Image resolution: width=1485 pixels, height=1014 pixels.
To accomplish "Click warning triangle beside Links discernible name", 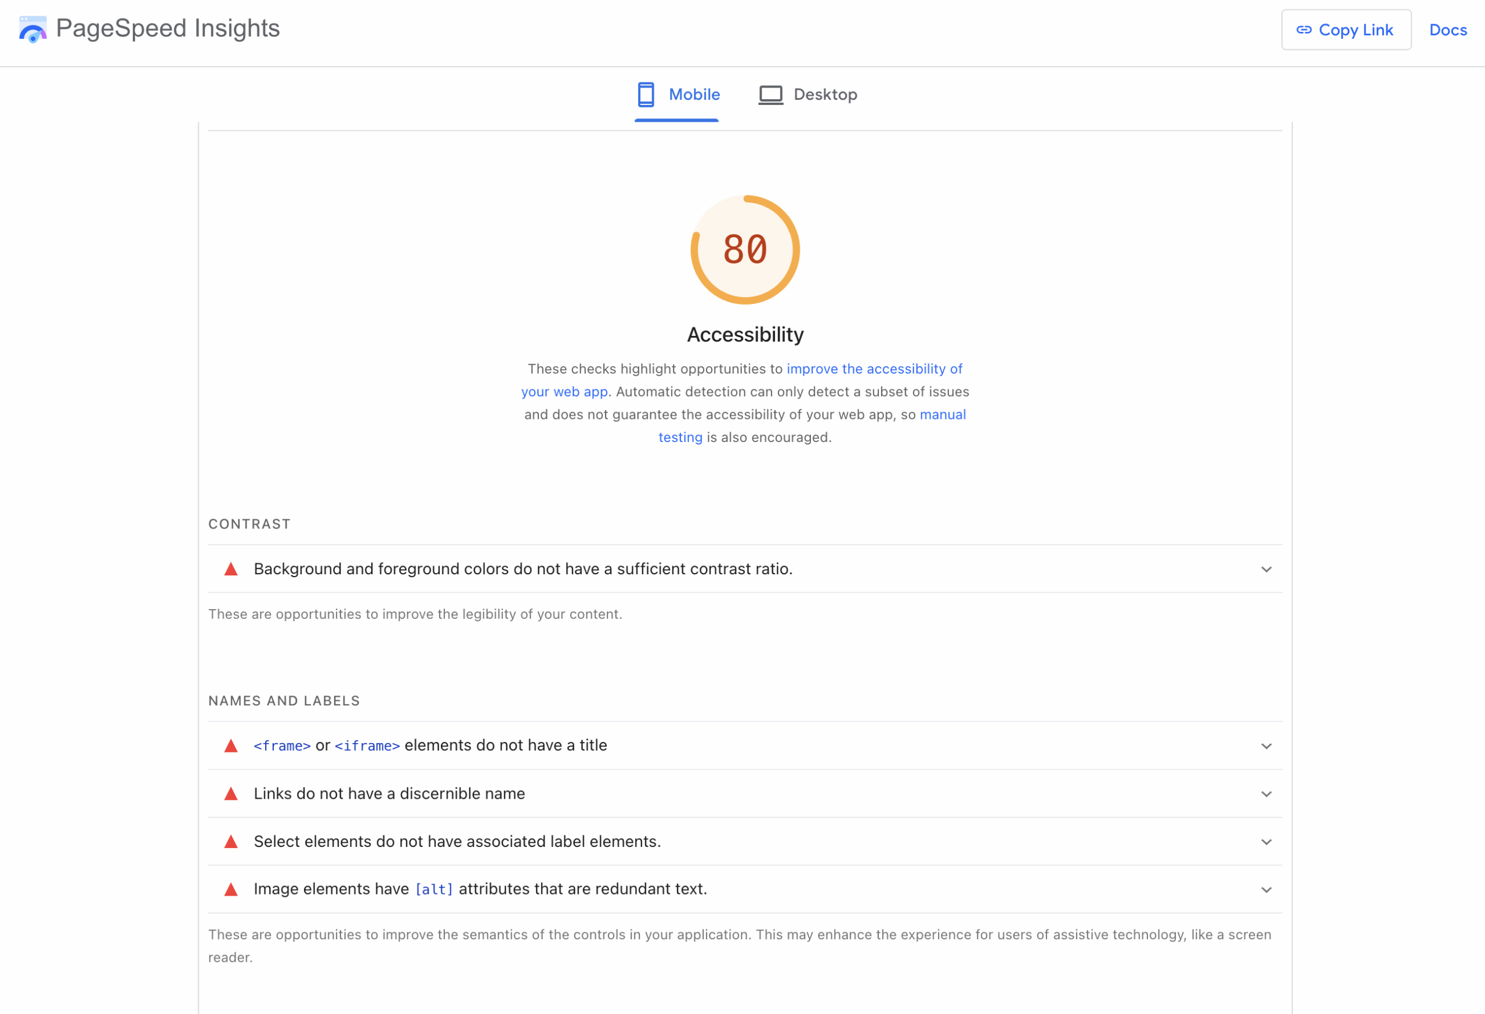I will 231,794.
